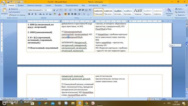The width and height of the screenshot is (188, 106).
Task: Open the borders dropdown
Action: (x=90, y=14)
